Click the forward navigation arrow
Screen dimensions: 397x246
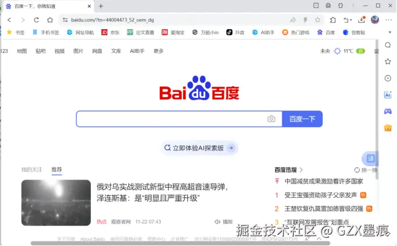pos(23,20)
